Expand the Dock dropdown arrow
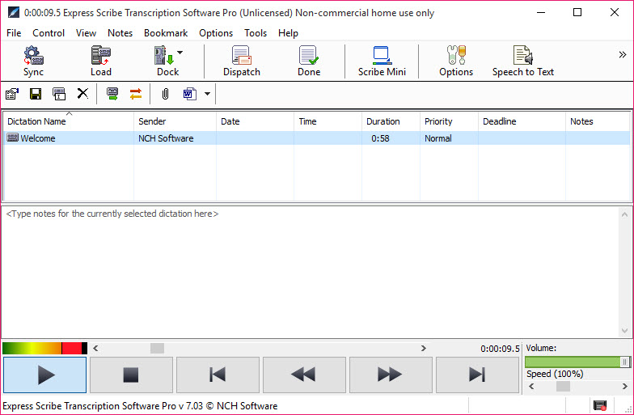 point(180,53)
